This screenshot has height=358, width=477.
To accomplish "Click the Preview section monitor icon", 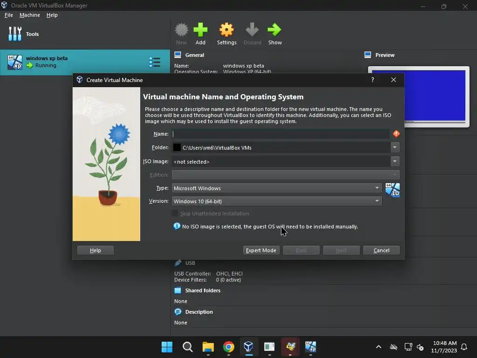I will 368,55.
